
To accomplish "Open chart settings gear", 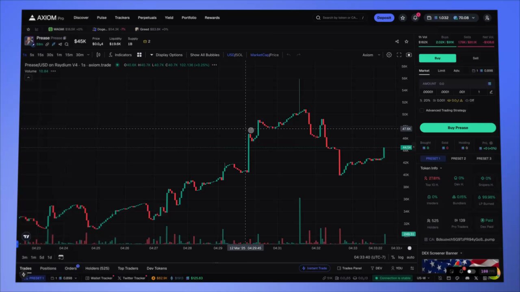I will (x=389, y=55).
